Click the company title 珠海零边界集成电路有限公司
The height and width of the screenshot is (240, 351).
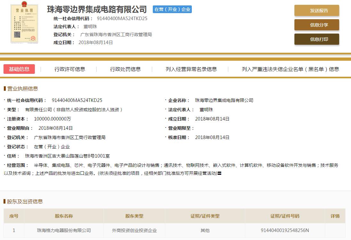(x=97, y=9)
